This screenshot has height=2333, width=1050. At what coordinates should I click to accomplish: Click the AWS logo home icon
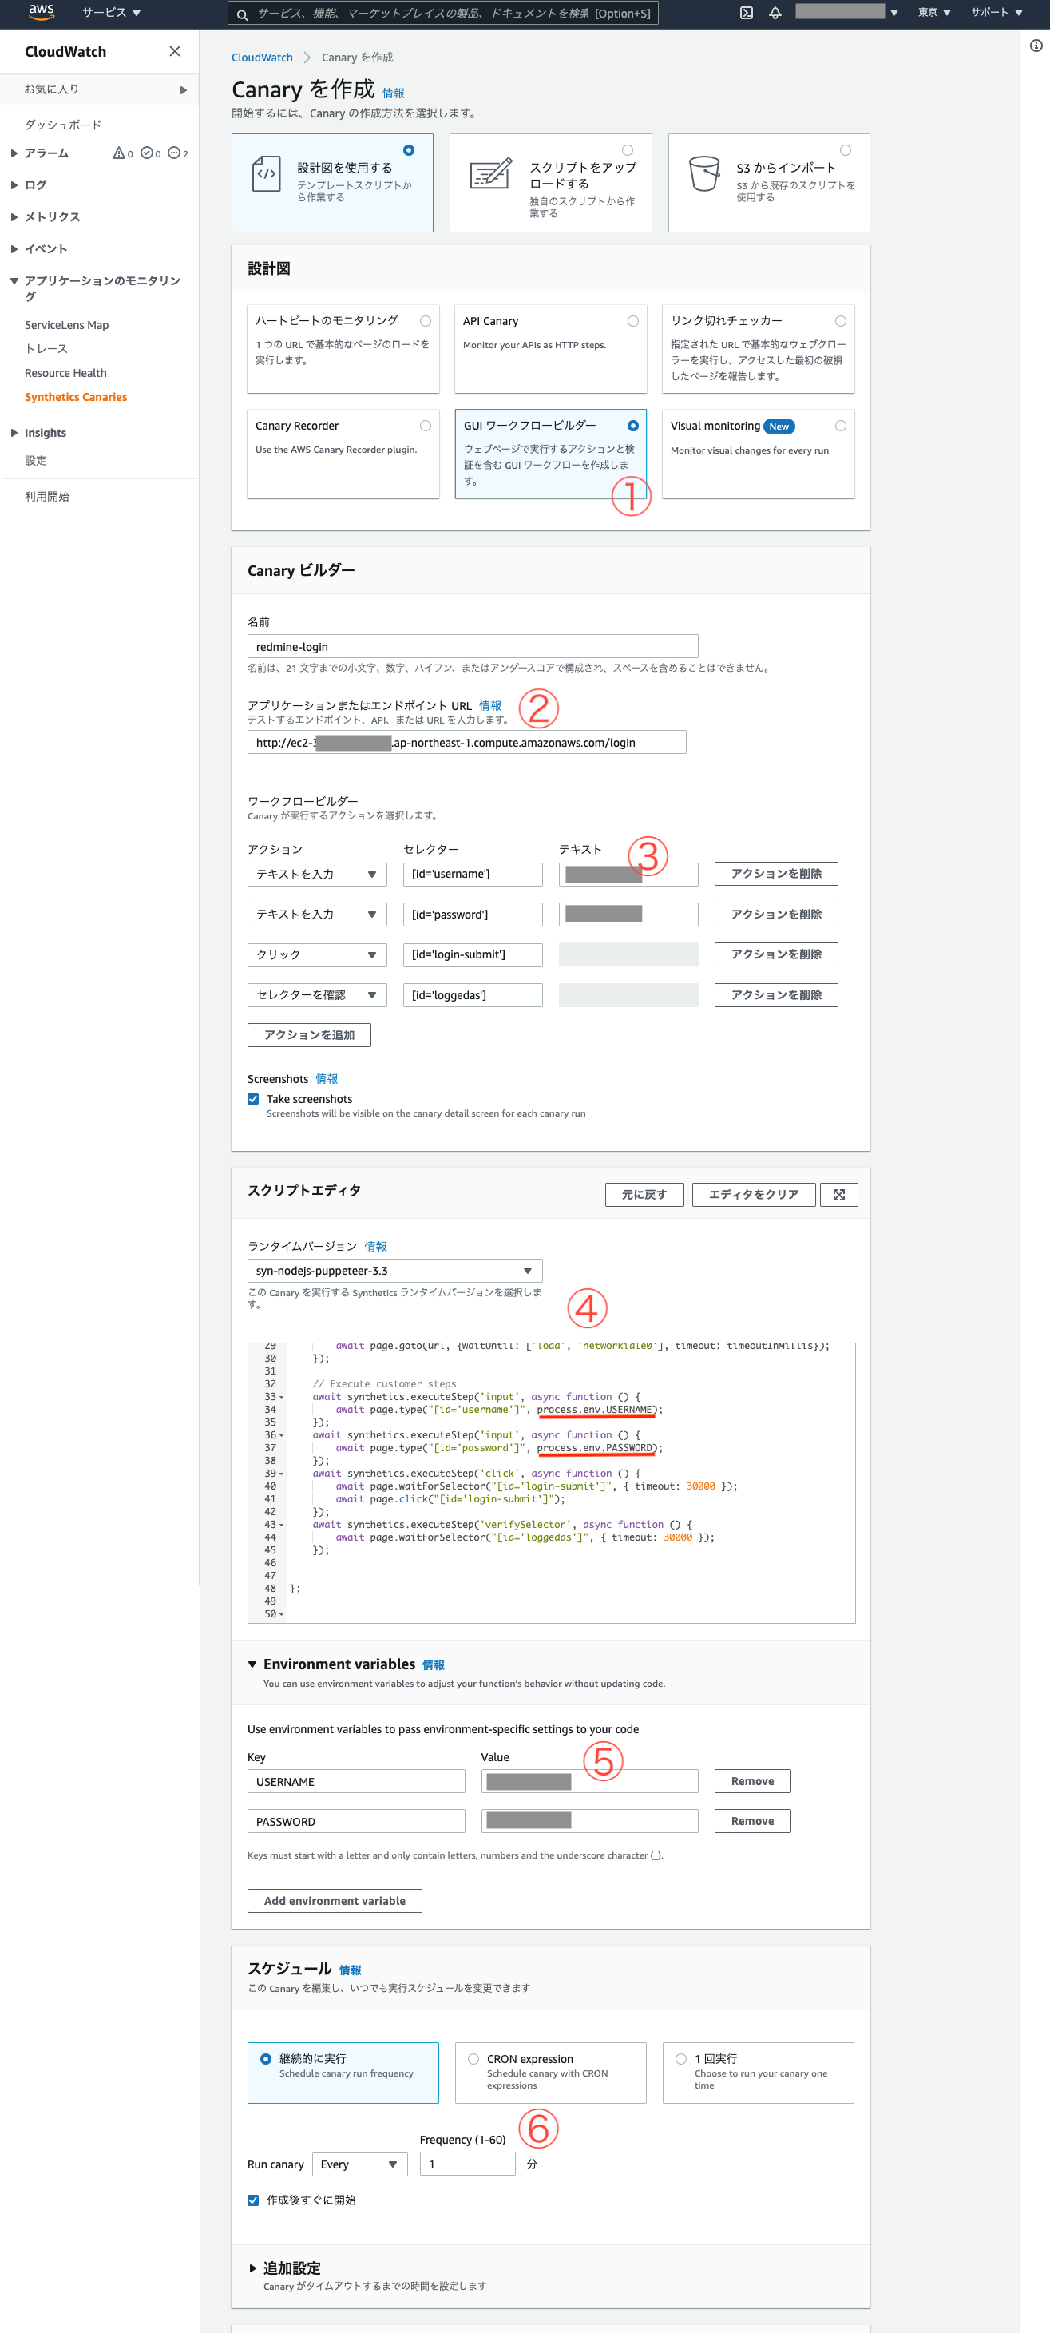click(x=41, y=13)
